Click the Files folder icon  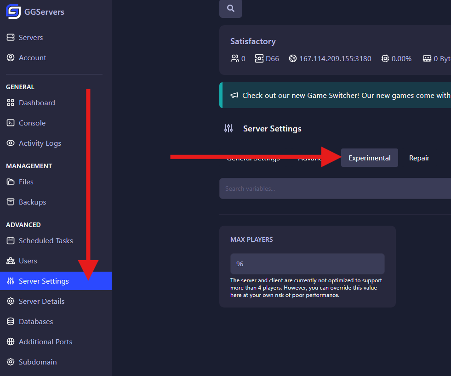click(x=11, y=182)
